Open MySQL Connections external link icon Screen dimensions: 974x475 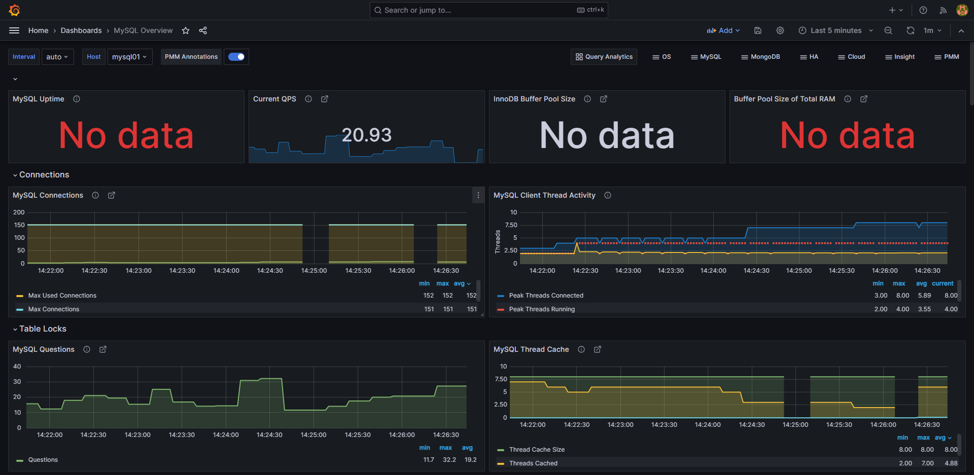[x=112, y=195]
